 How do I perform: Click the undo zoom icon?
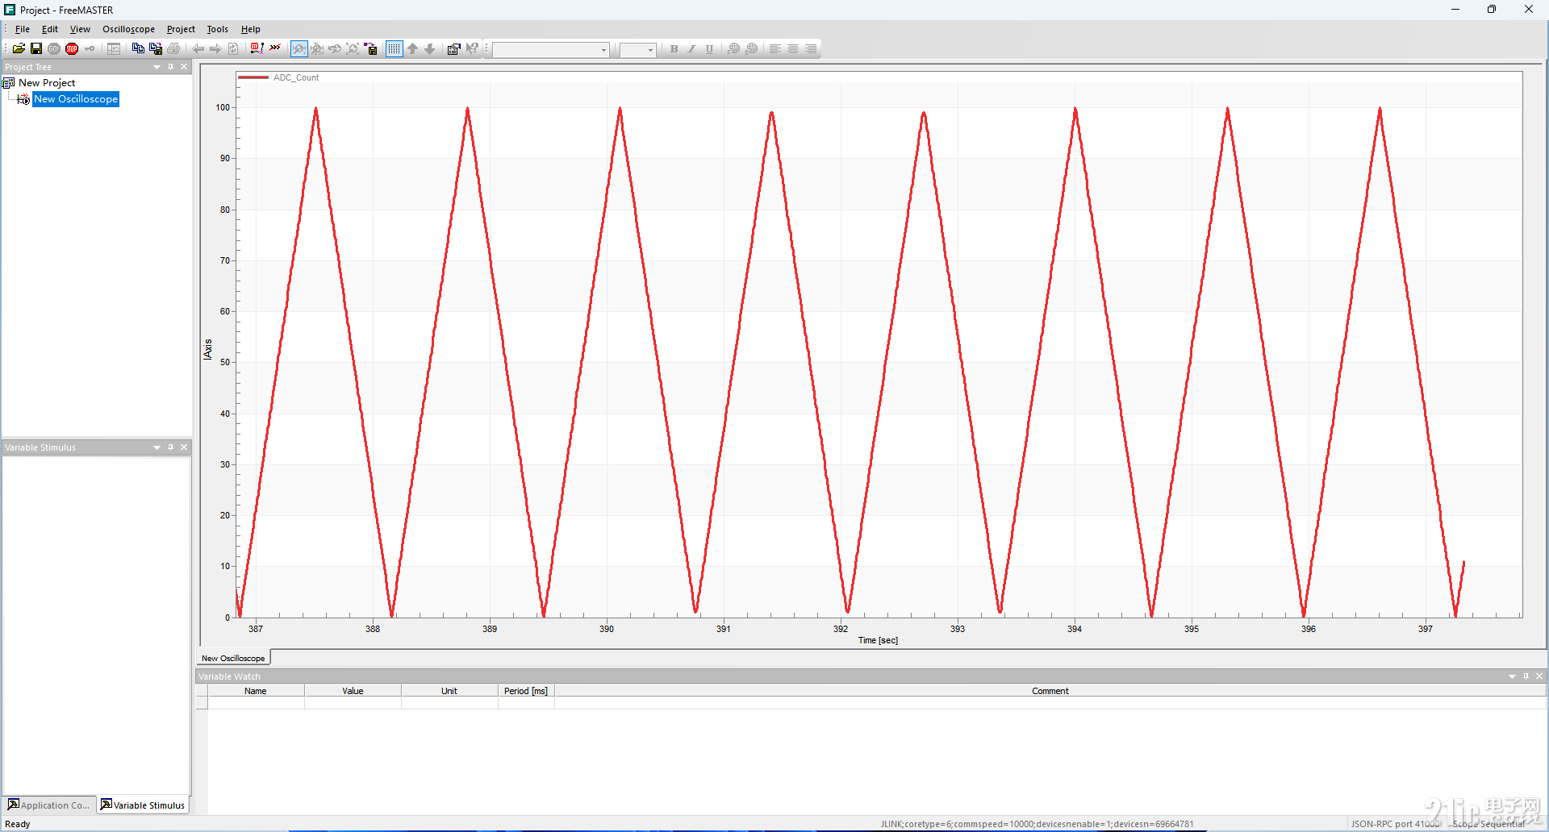point(335,49)
